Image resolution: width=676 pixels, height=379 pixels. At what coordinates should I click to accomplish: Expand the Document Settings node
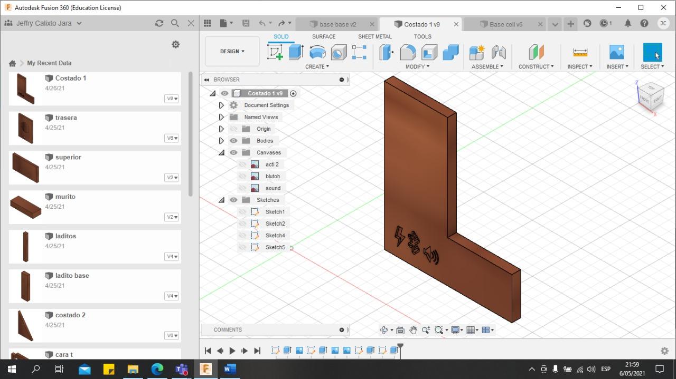click(221, 105)
